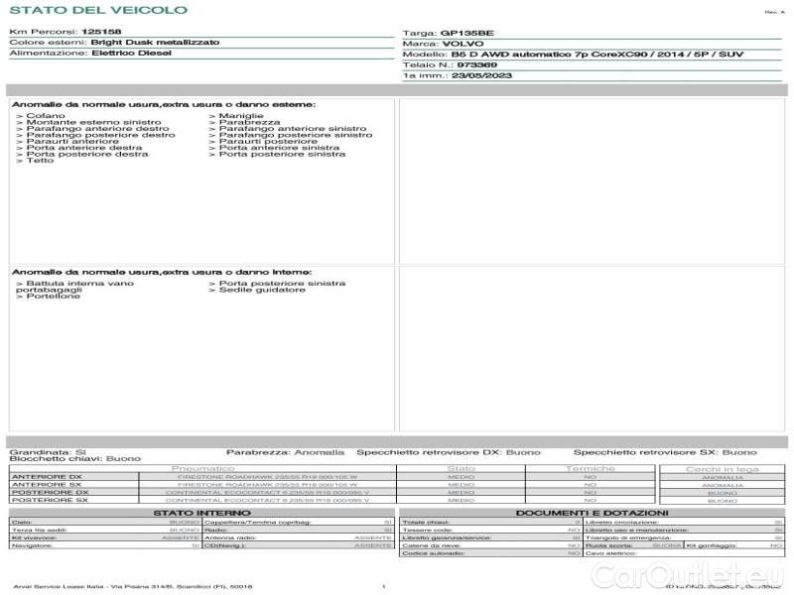Click the CarOutlet.eu watermark logo
794x595 pixels.
tap(687, 575)
